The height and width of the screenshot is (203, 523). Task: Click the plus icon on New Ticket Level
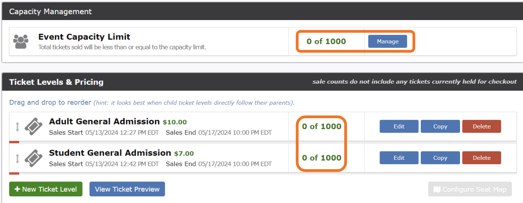[17, 189]
